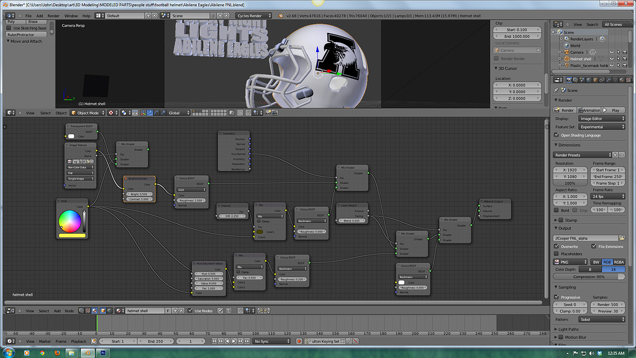Open the Feature Set Experimental dropdown
This screenshot has width=636, height=358.
coord(601,127)
